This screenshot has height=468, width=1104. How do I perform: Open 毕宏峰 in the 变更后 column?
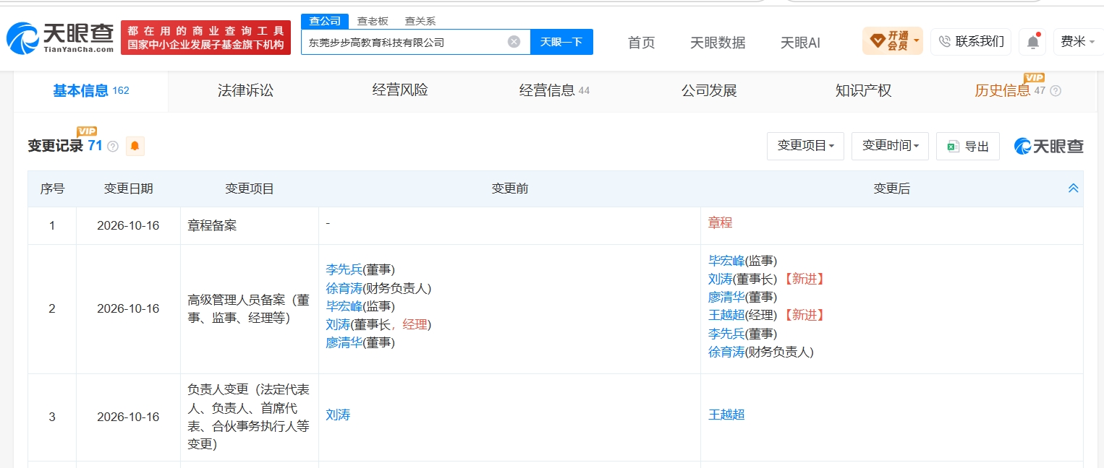[726, 261]
